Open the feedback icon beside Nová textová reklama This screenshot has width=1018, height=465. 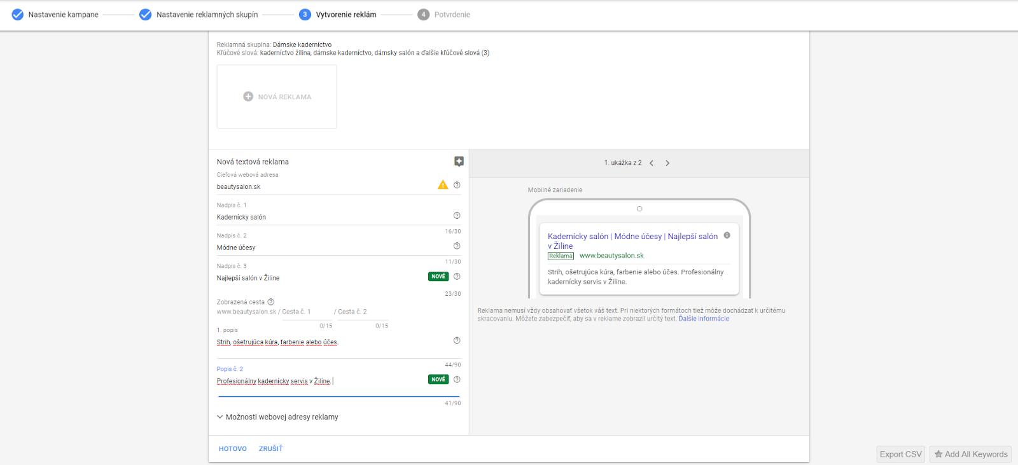459,162
